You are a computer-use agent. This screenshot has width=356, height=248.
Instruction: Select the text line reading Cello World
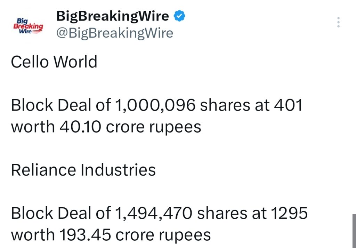click(53, 62)
